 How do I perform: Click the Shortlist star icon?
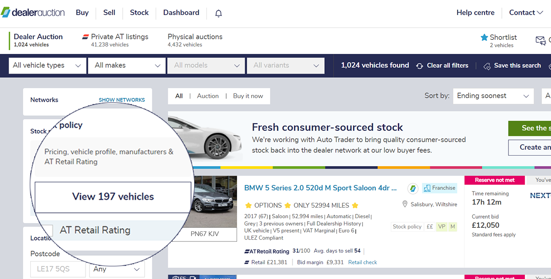click(484, 38)
